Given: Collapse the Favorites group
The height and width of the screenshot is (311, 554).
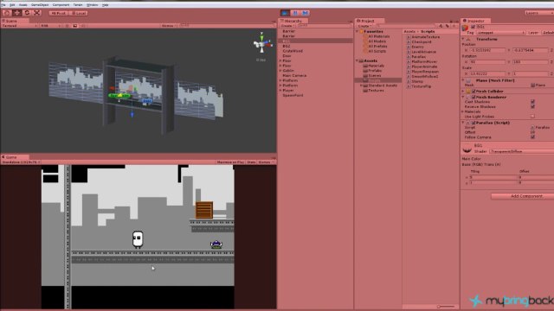Looking at the screenshot, I should (357, 31).
